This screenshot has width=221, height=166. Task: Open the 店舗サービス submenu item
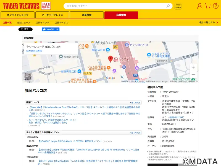click(61, 23)
